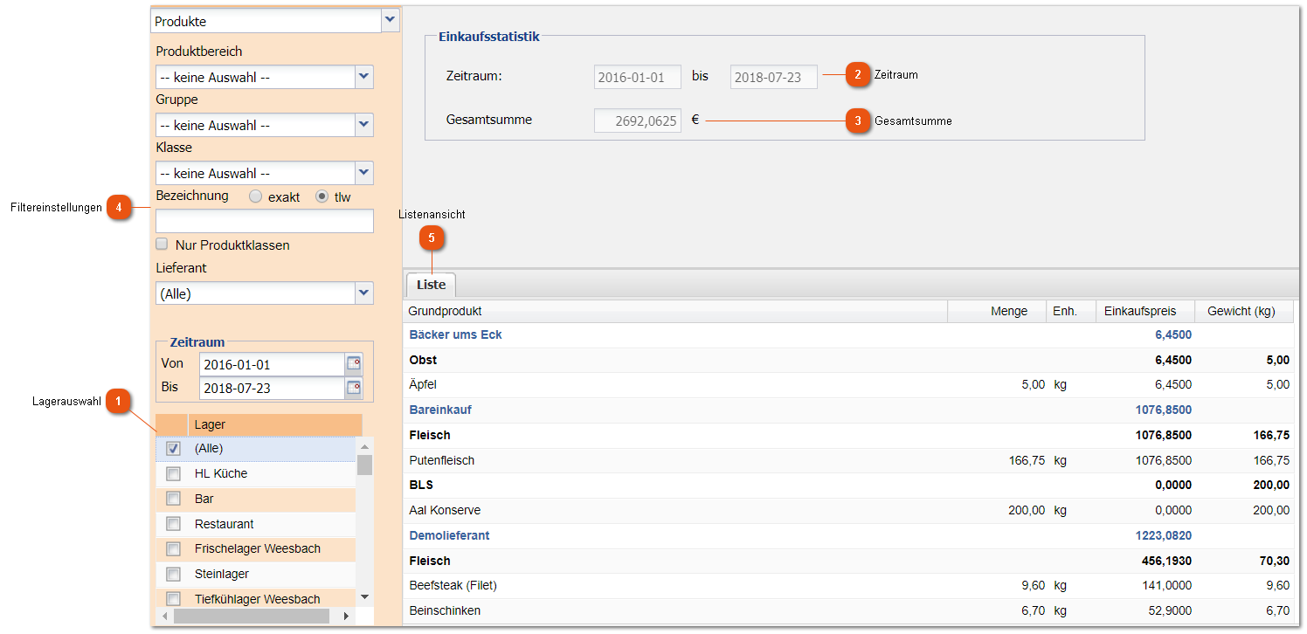
Task: Sort by the Gewicht (kg) column header
Action: [x=1244, y=311]
